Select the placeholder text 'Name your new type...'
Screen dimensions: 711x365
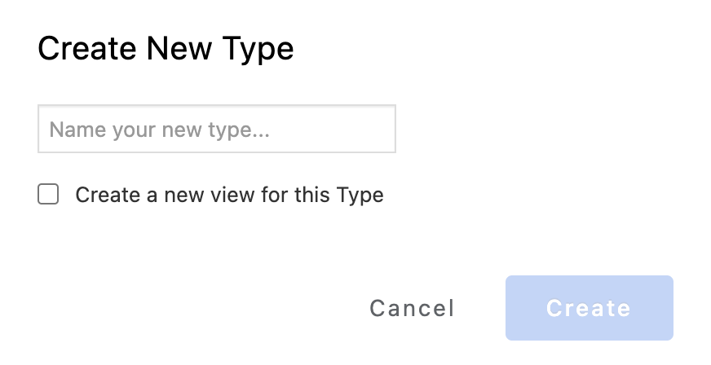pos(159,130)
